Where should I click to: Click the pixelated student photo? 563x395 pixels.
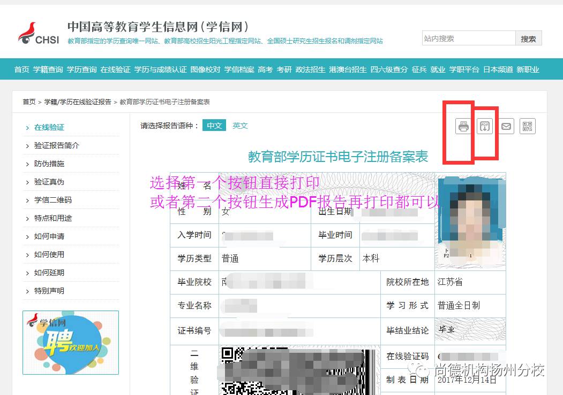tap(470, 221)
